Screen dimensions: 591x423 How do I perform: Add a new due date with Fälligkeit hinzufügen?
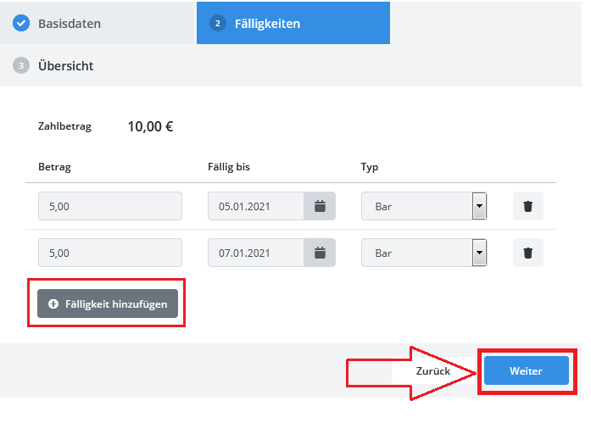point(108,303)
